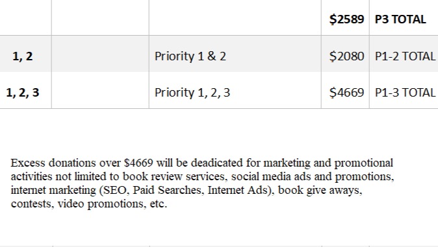This screenshot has height=247, width=438.
Task: Click the empty description cell in P3 TOTAL row
Action: pos(235,18)
